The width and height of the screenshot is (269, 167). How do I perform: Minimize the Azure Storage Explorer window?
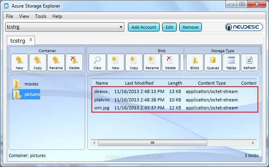pos(231,4)
